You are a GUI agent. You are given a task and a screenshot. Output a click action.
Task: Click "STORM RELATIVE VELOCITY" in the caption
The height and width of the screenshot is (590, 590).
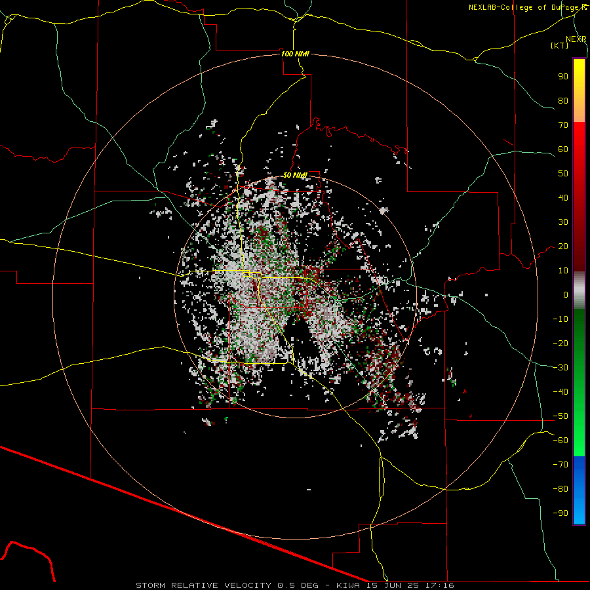[203, 585]
